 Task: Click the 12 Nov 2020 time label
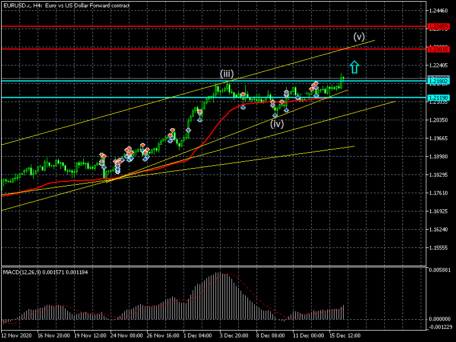point(18,336)
